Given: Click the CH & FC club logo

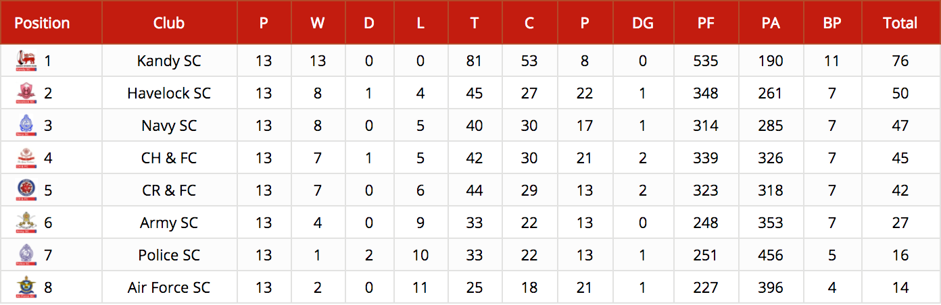Looking at the screenshot, I should click(x=26, y=158).
